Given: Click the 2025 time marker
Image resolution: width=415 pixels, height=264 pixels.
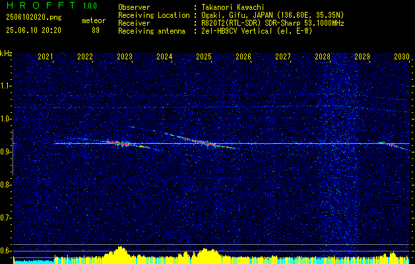Looking at the screenshot, I should click(x=203, y=56).
